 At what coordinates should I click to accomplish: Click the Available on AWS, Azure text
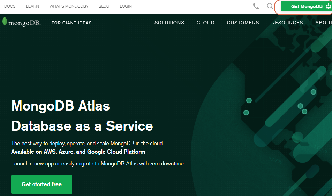click(78, 152)
